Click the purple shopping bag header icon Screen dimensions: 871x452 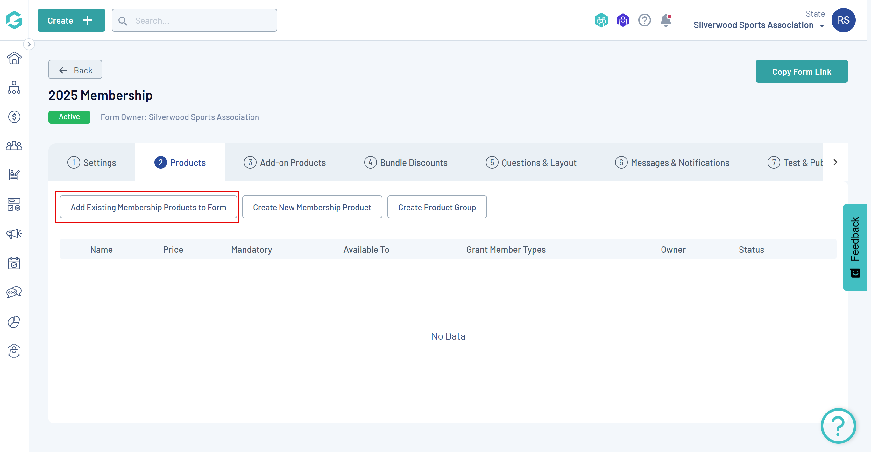click(622, 20)
